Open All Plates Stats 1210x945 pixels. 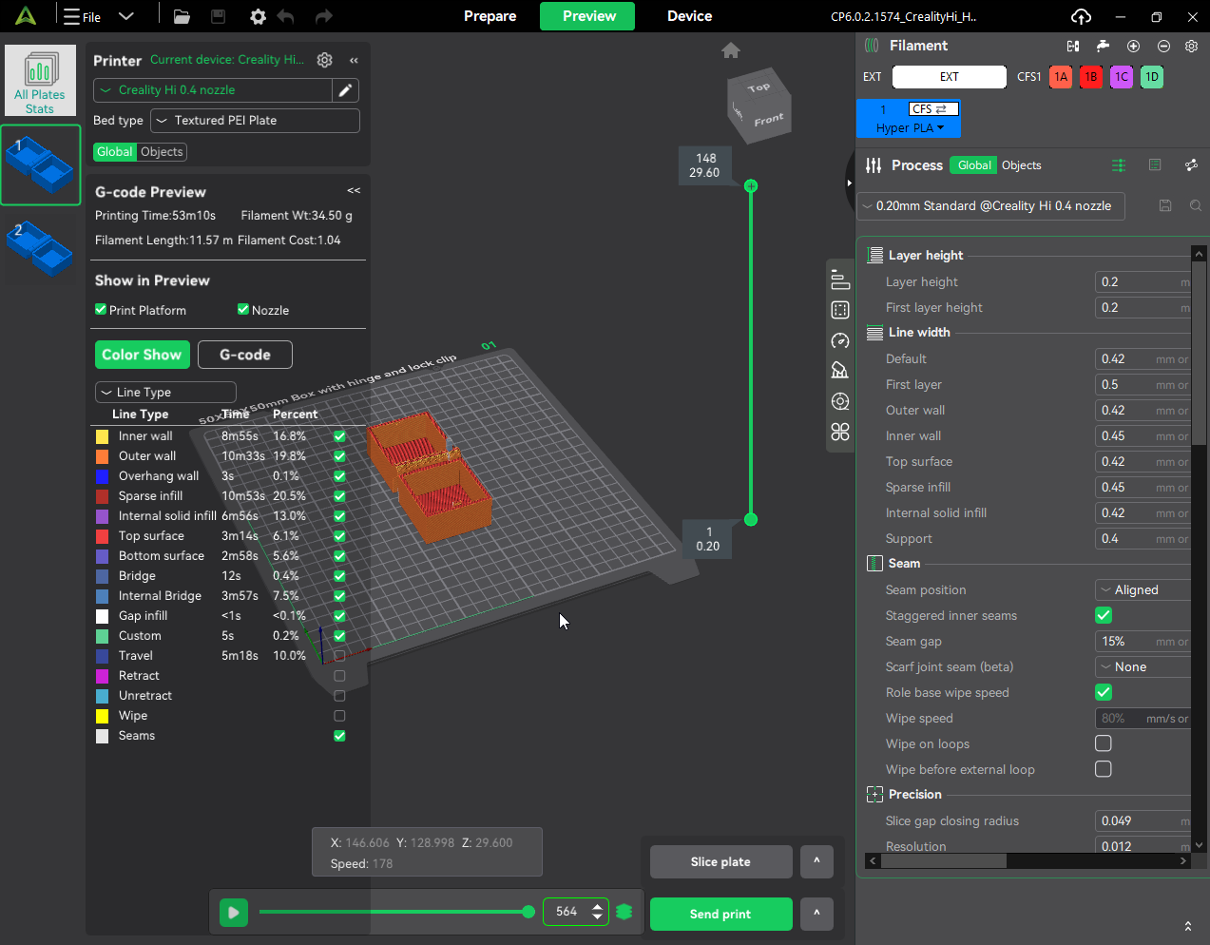click(x=40, y=82)
